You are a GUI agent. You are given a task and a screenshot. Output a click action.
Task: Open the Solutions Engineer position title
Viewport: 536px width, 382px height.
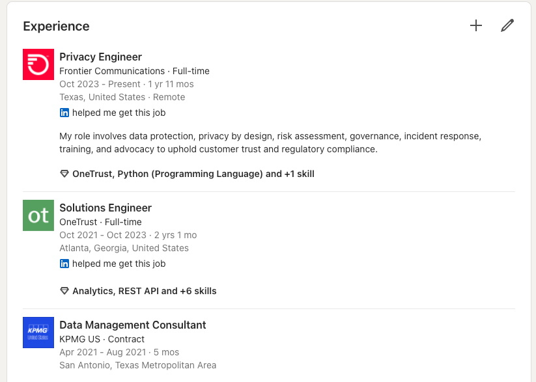click(x=106, y=208)
